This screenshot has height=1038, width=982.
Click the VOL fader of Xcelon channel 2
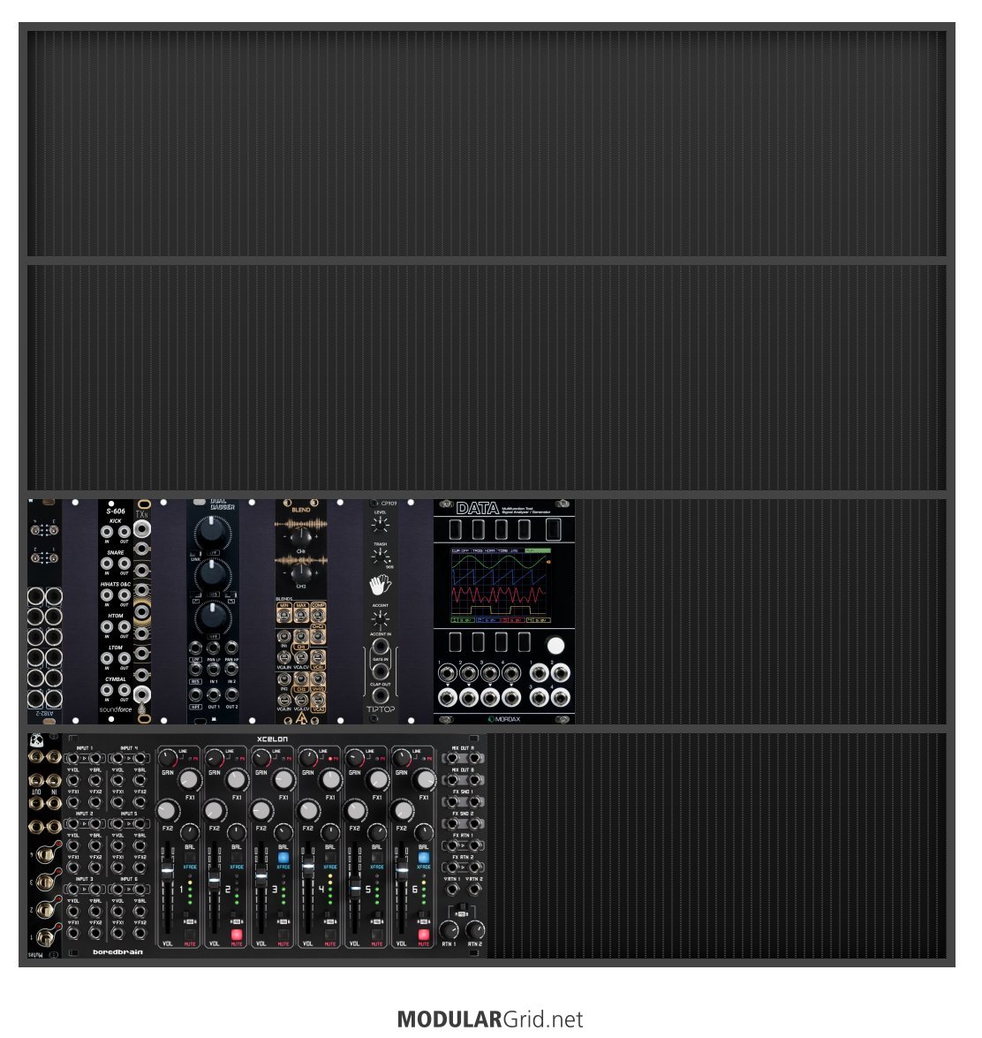pos(215,880)
